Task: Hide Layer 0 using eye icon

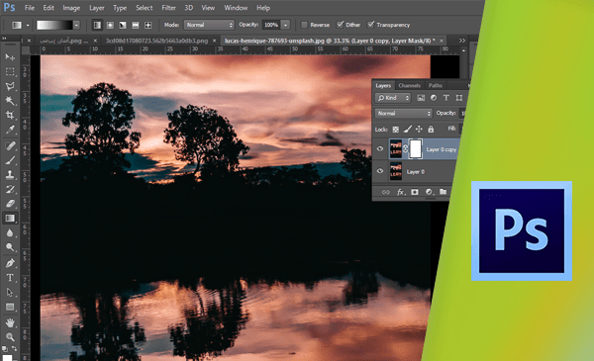Action: pyautogui.click(x=380, y=171)
